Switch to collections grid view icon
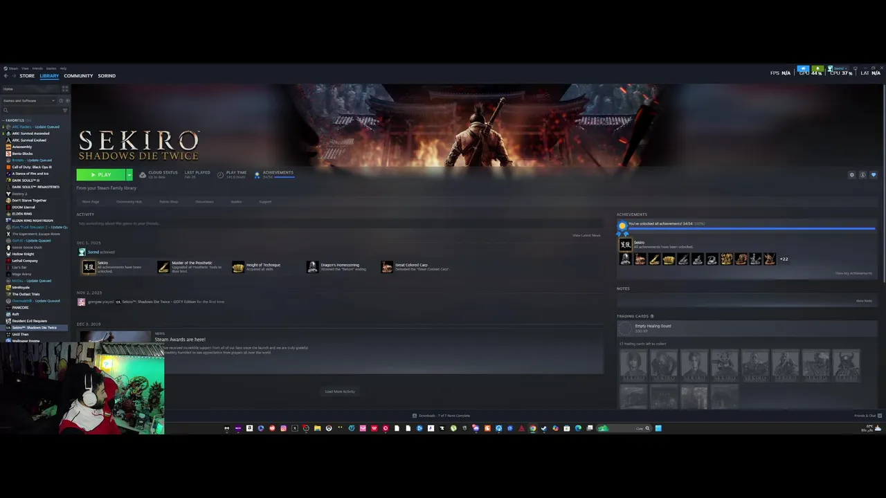Screen dimensions: 886x498 tap(66, 89)
